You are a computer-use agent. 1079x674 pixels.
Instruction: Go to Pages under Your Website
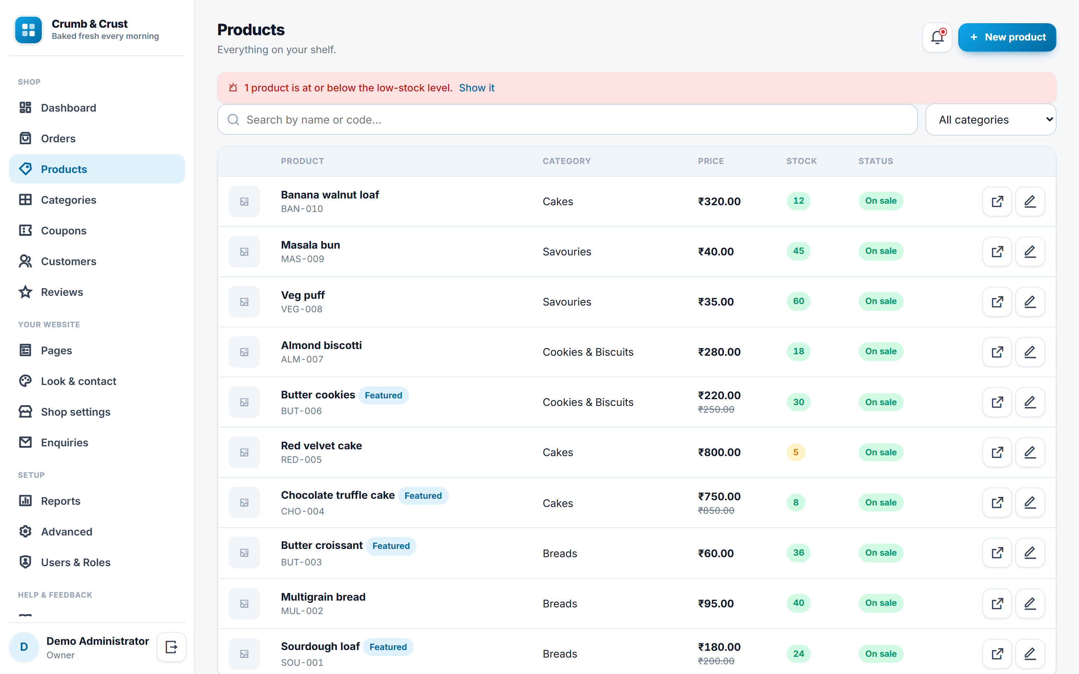97,350
